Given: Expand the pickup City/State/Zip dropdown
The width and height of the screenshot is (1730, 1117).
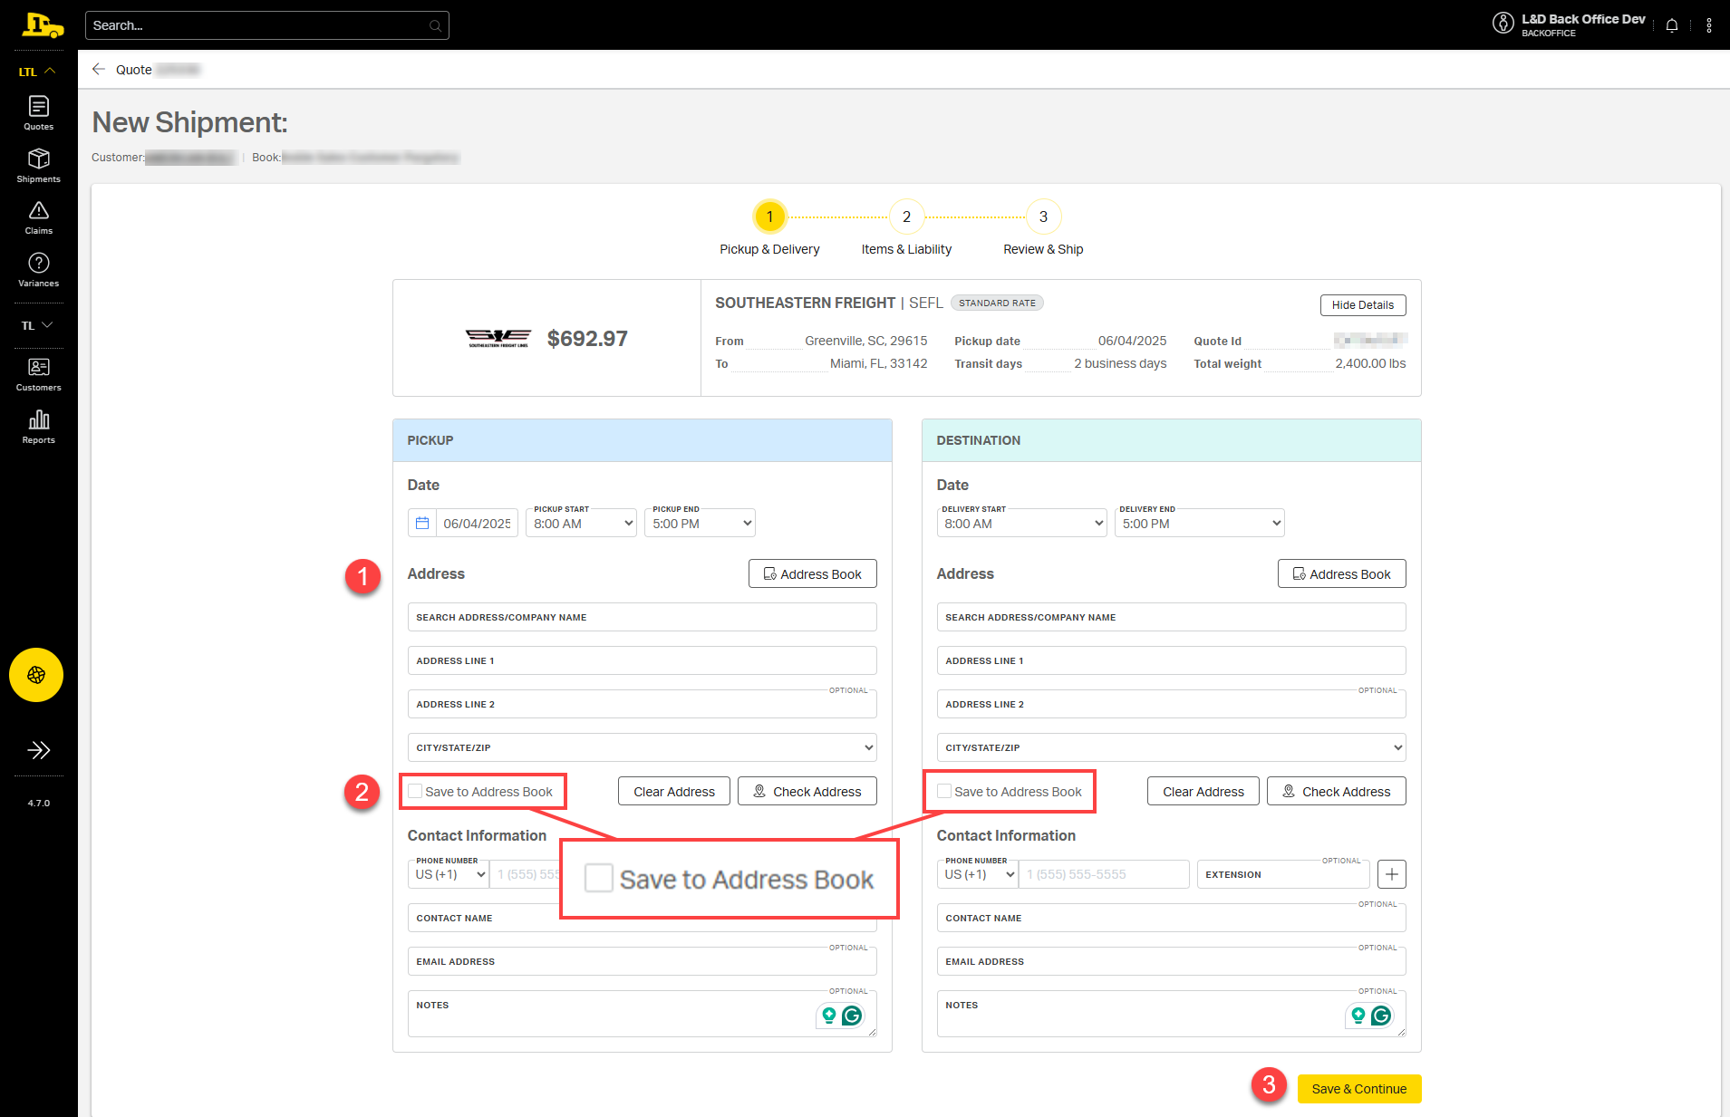Looking at the screenshot, I should (642, 748).
